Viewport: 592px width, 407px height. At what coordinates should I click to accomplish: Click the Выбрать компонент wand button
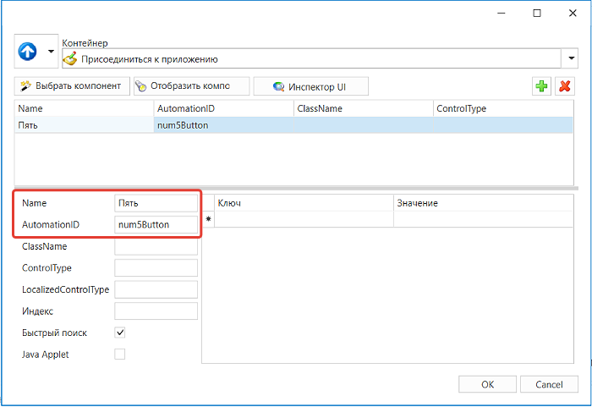72,86
